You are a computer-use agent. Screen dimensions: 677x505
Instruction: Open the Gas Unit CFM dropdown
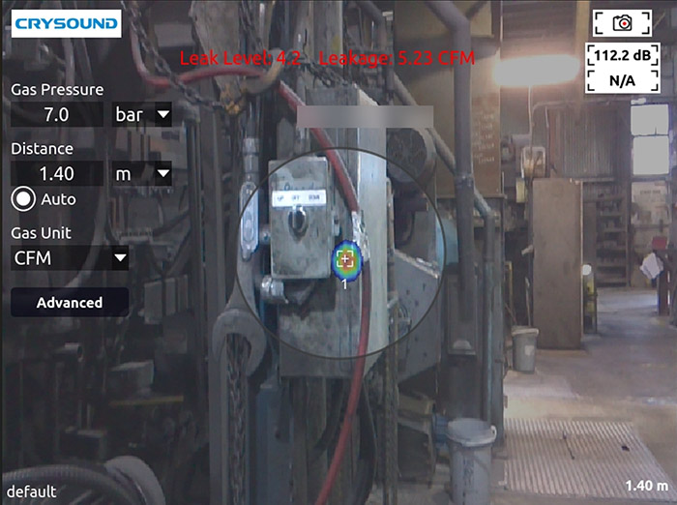pyautogui.click(x=70, y=258)
